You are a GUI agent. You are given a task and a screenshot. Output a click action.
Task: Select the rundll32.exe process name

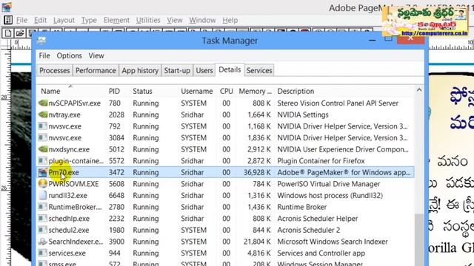[67, 195]
